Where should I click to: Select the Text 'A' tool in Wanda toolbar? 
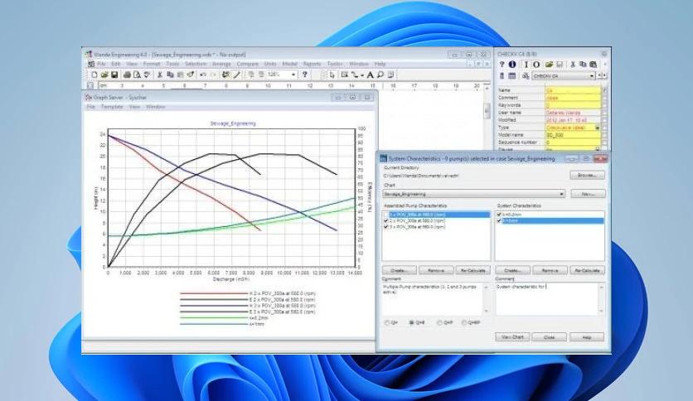point(371,75)
